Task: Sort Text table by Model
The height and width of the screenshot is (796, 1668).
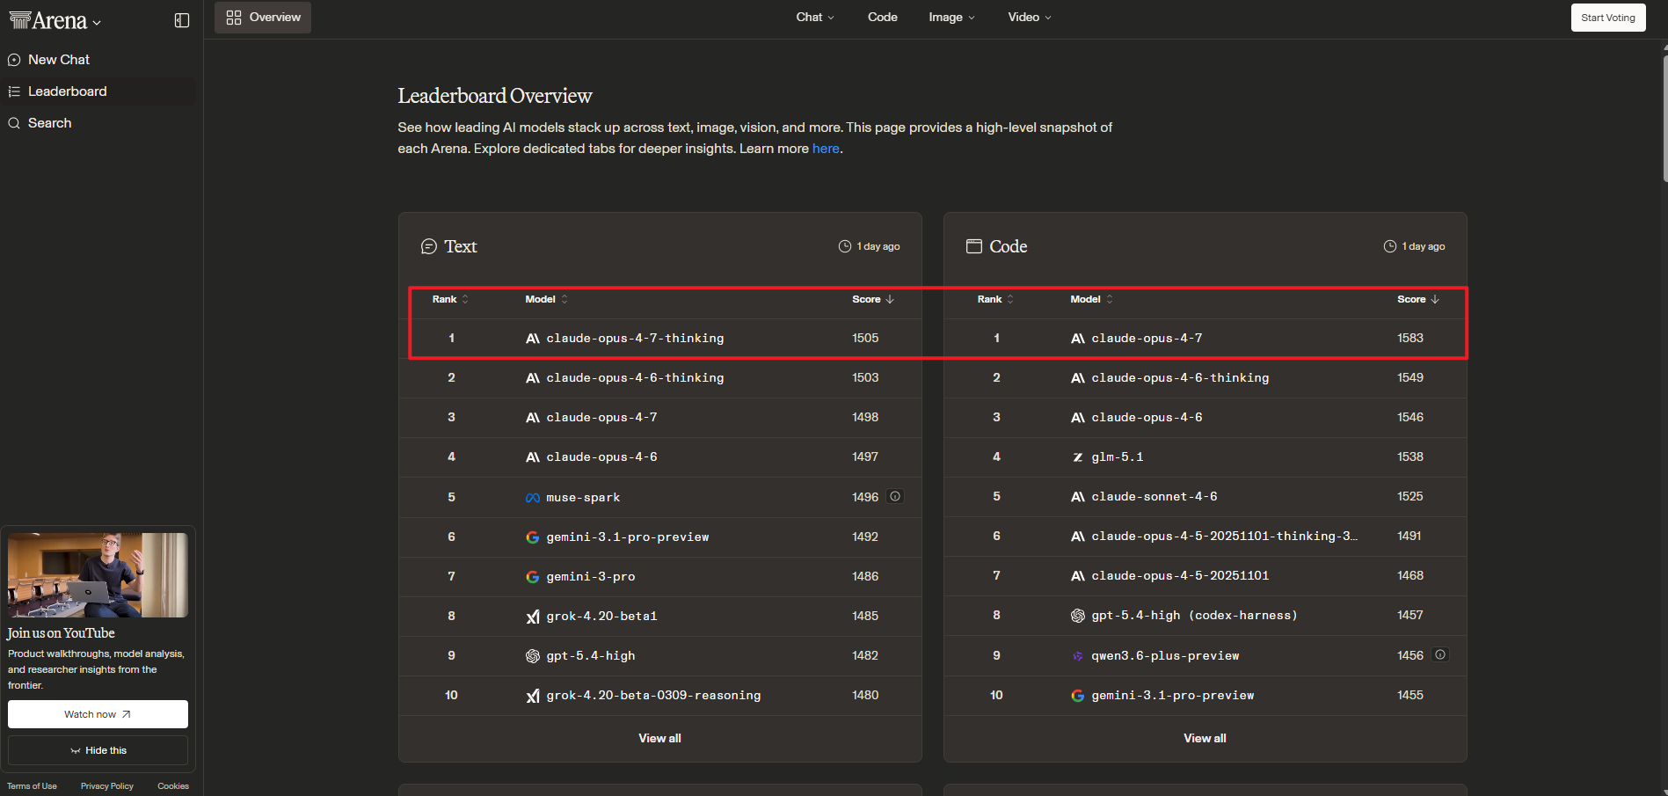Action: click(547, 299)
